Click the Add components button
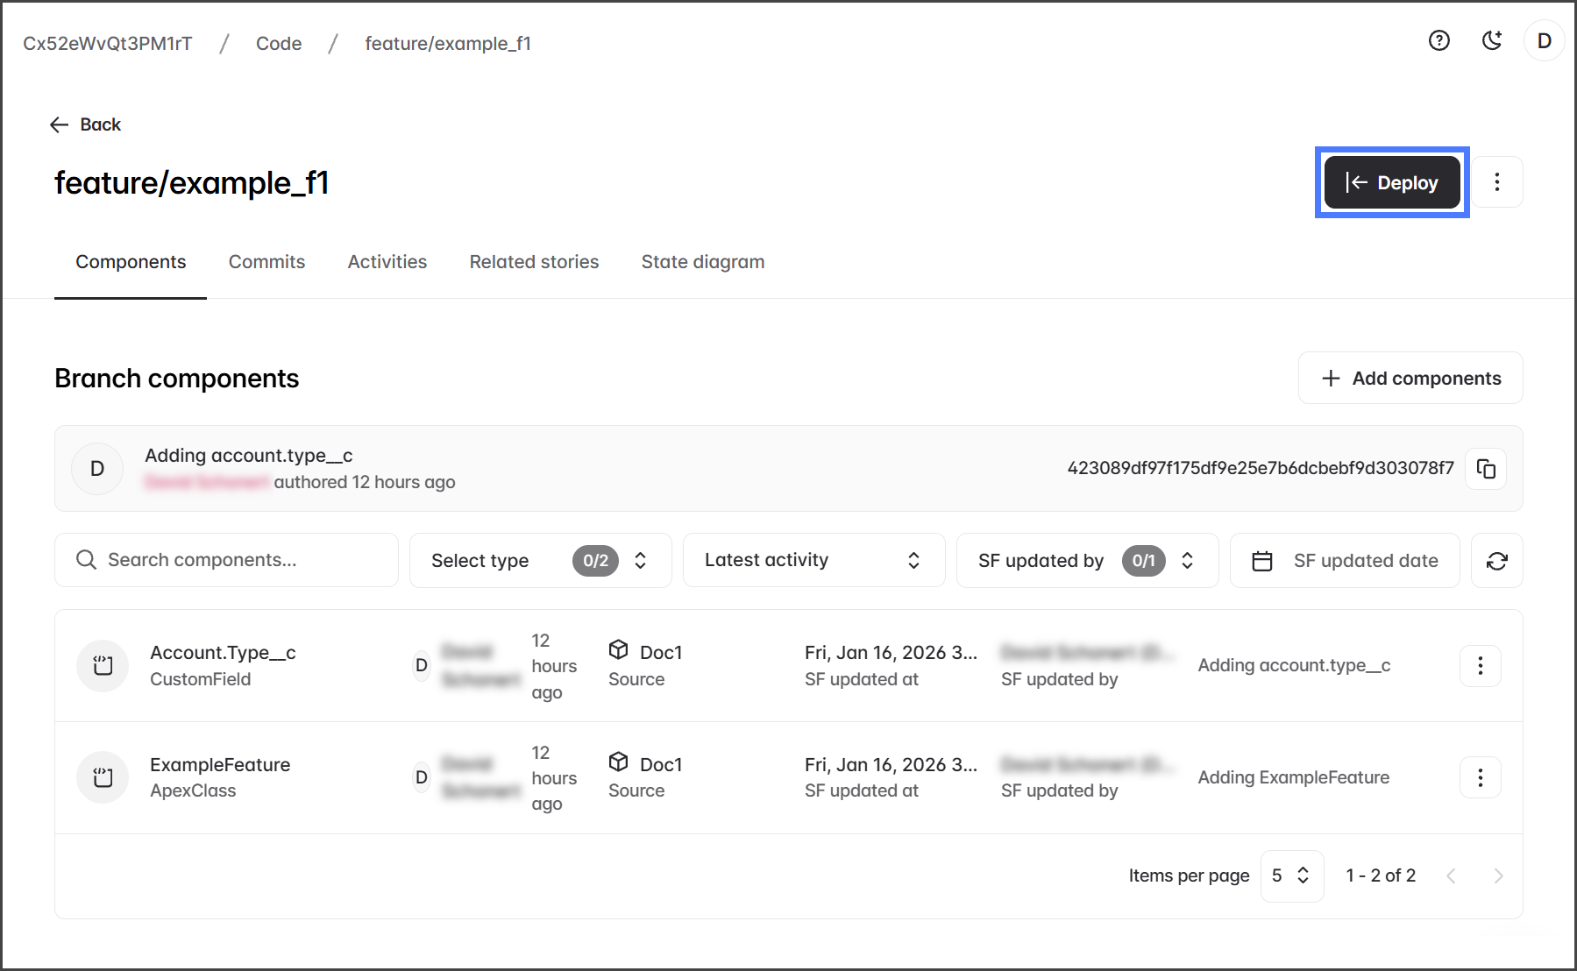This screenshot has height=971, width=1577. click(x=1410, y=379)
